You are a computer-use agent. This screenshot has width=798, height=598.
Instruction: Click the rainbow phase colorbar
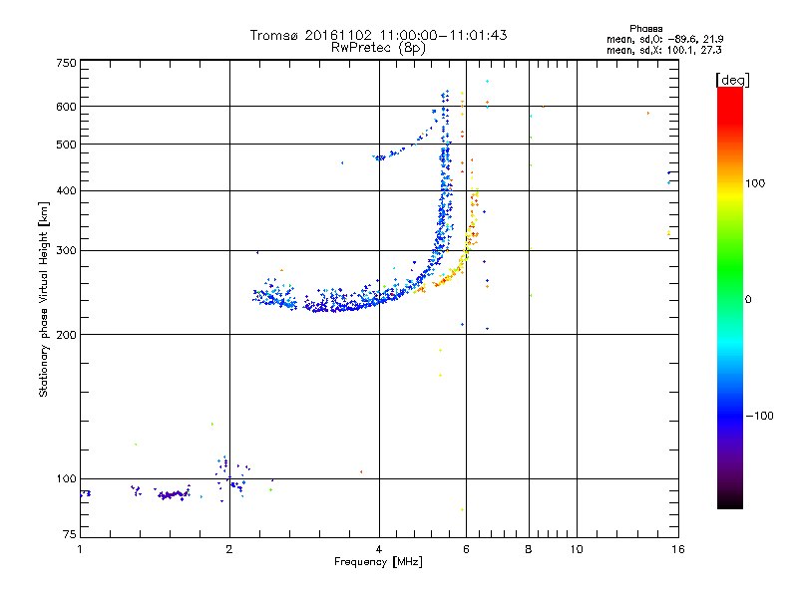coord(730,297)
